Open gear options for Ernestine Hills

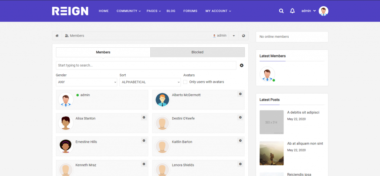coord(144,141)
